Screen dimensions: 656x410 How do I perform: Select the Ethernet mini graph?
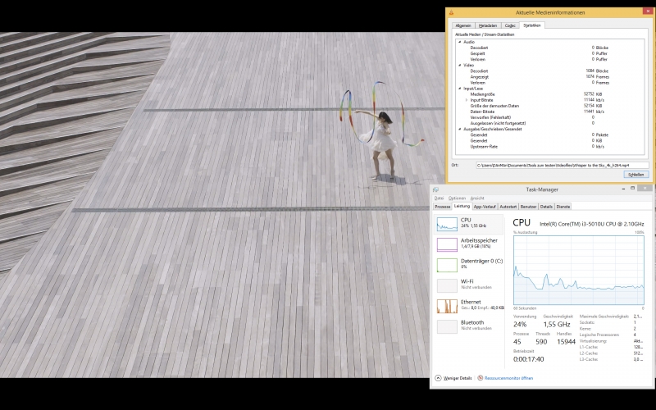tap(447, 306)
